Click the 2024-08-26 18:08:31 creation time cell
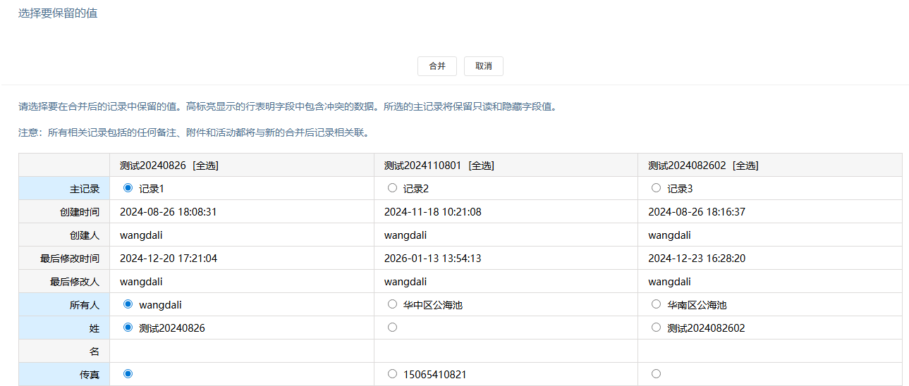Screen dimensions: 909x386 point(168,212)
